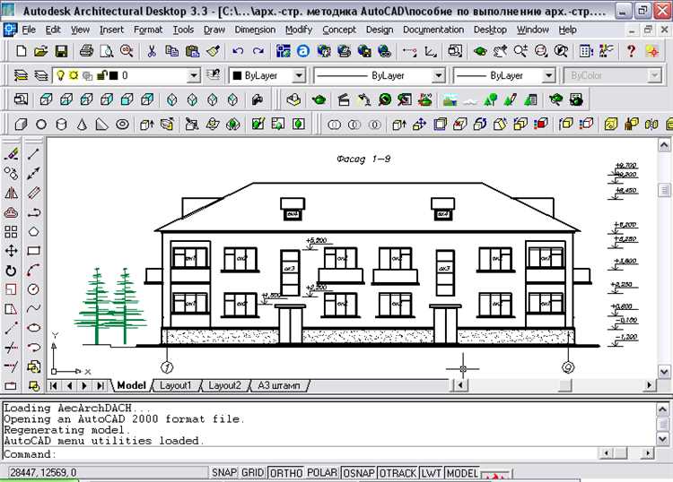Switch to the Layout1 tab
This screenshot has height=482, width=673.
tap(176, 385)
